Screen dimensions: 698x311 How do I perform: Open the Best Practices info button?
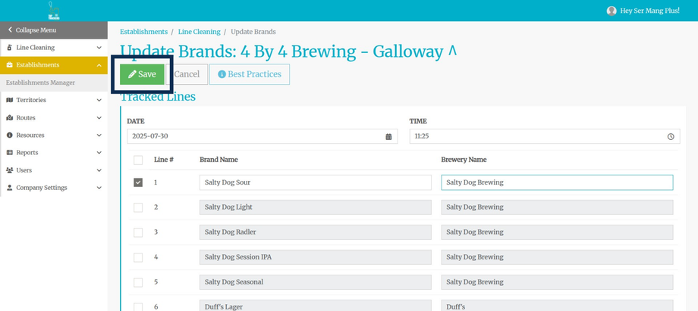[x=250, y=74]
